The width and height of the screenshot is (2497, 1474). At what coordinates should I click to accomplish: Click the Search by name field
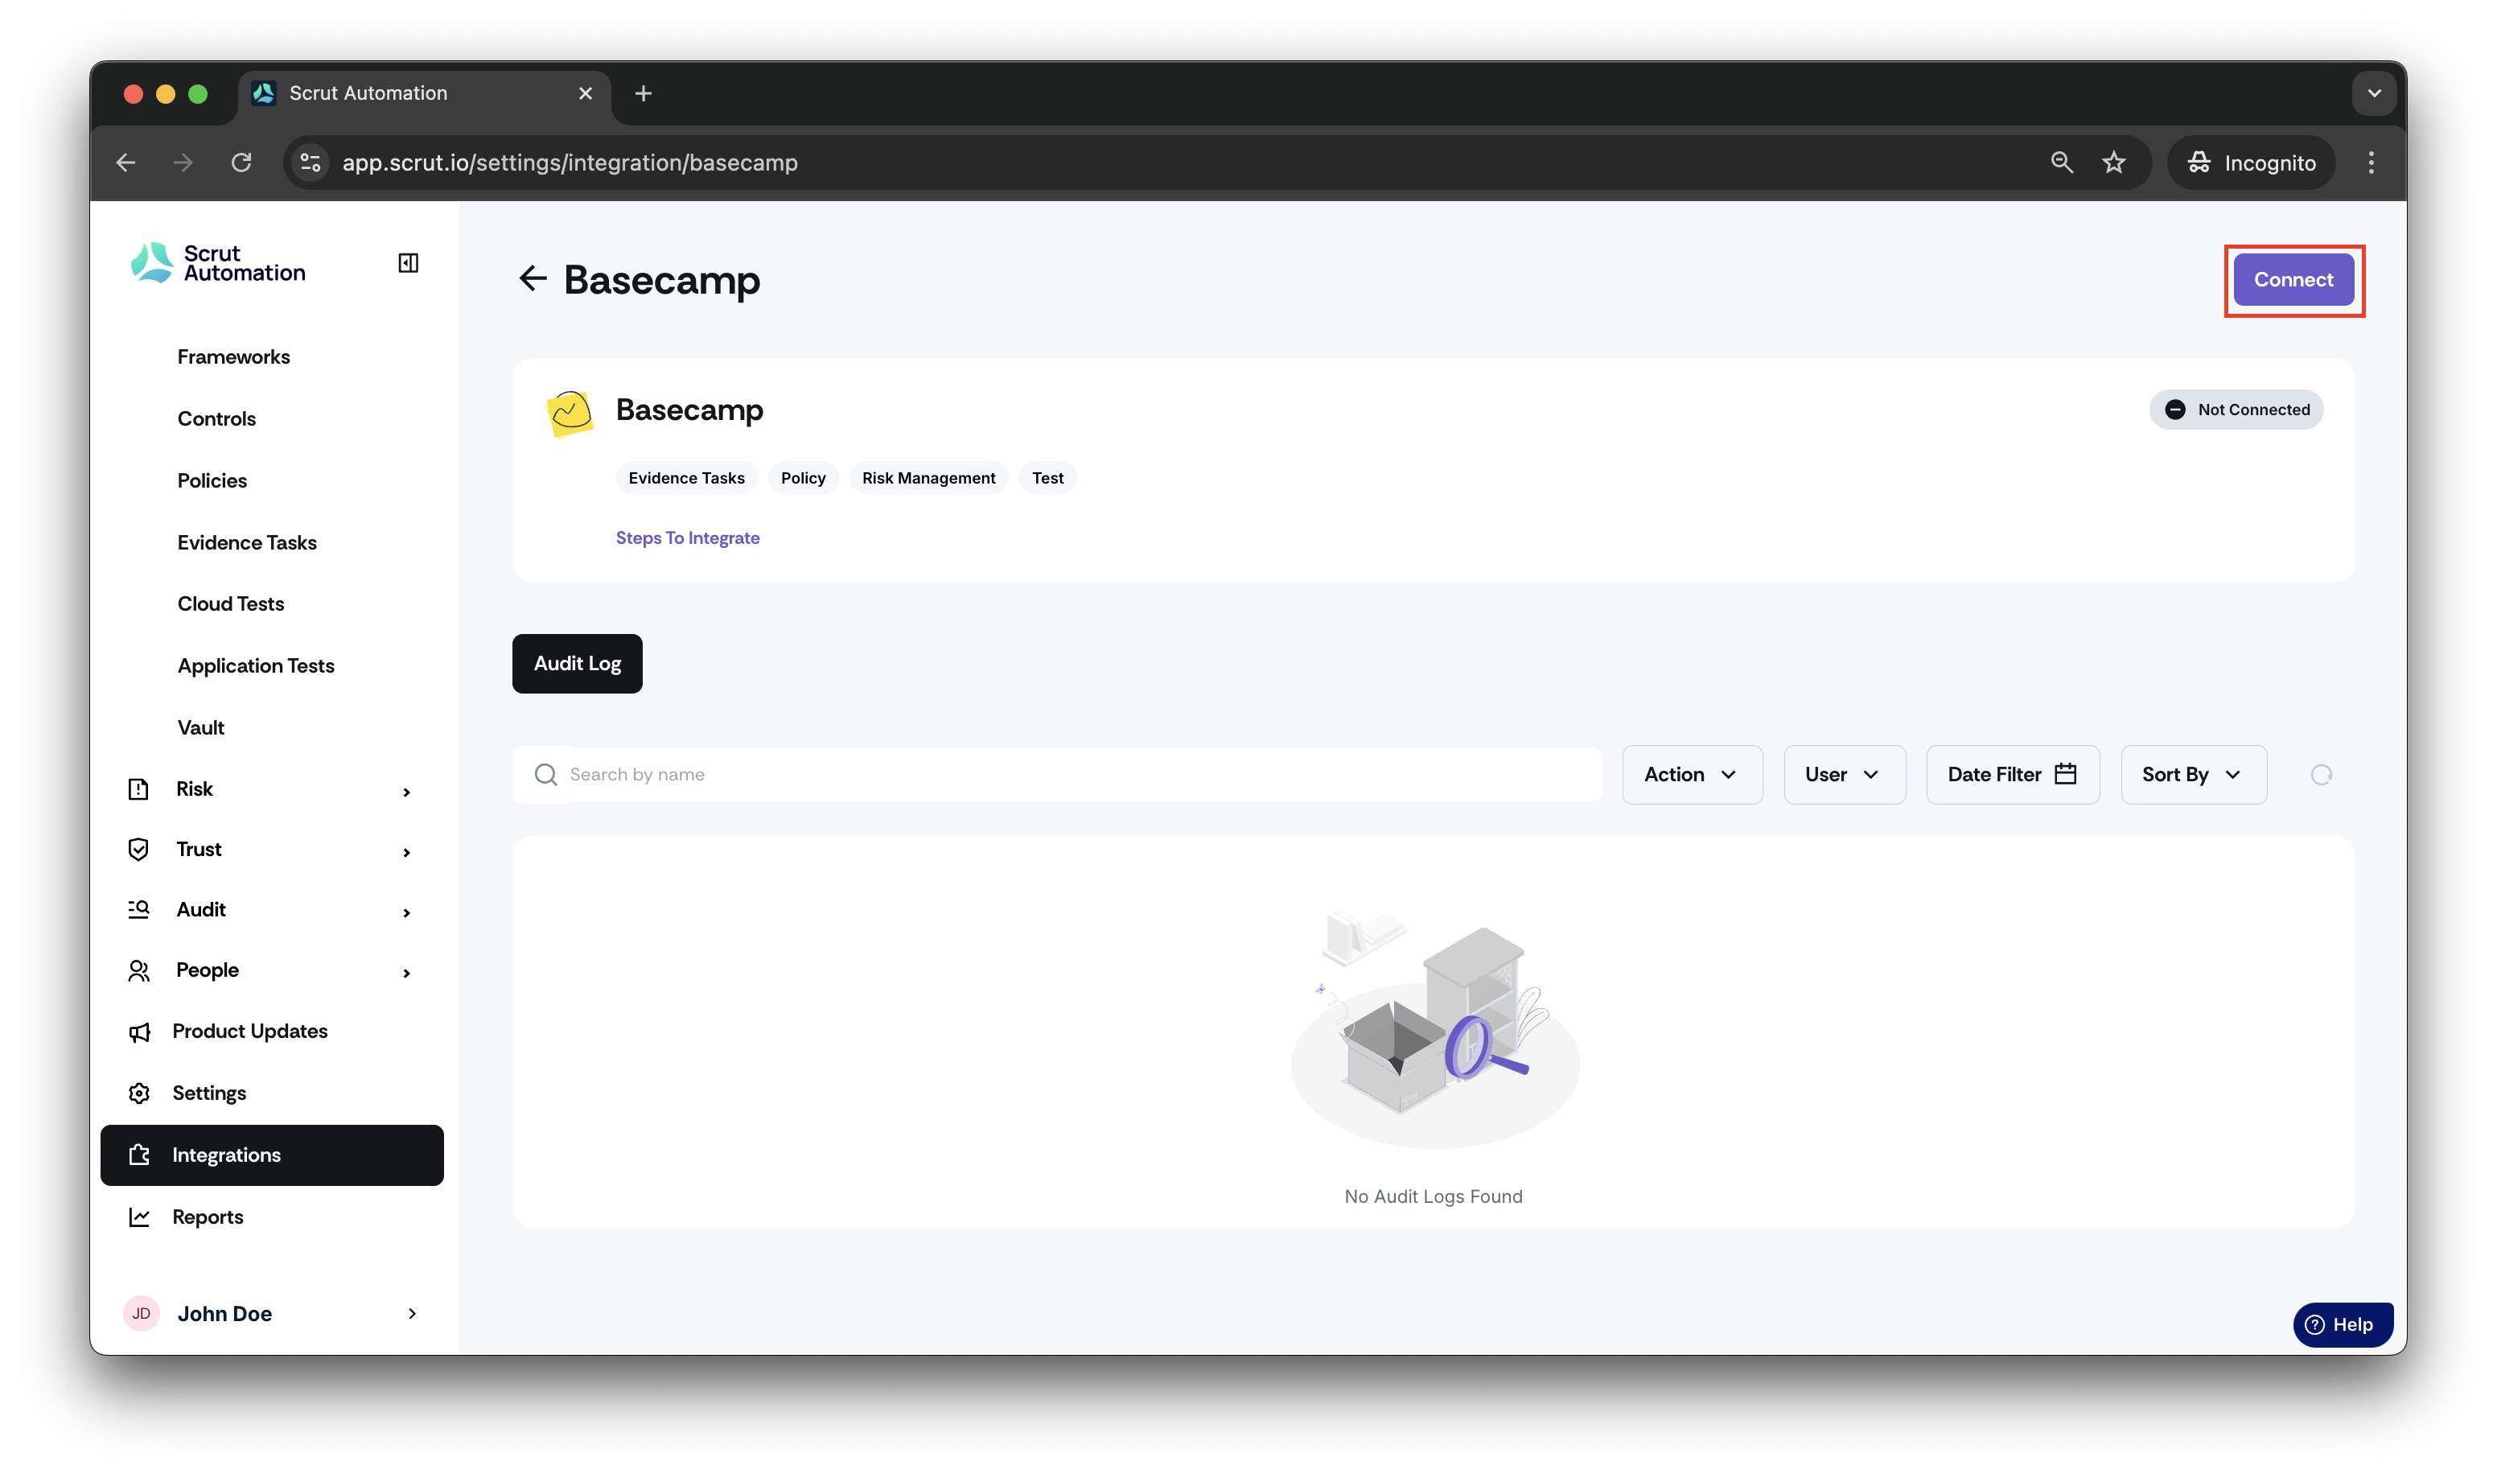1056,775
